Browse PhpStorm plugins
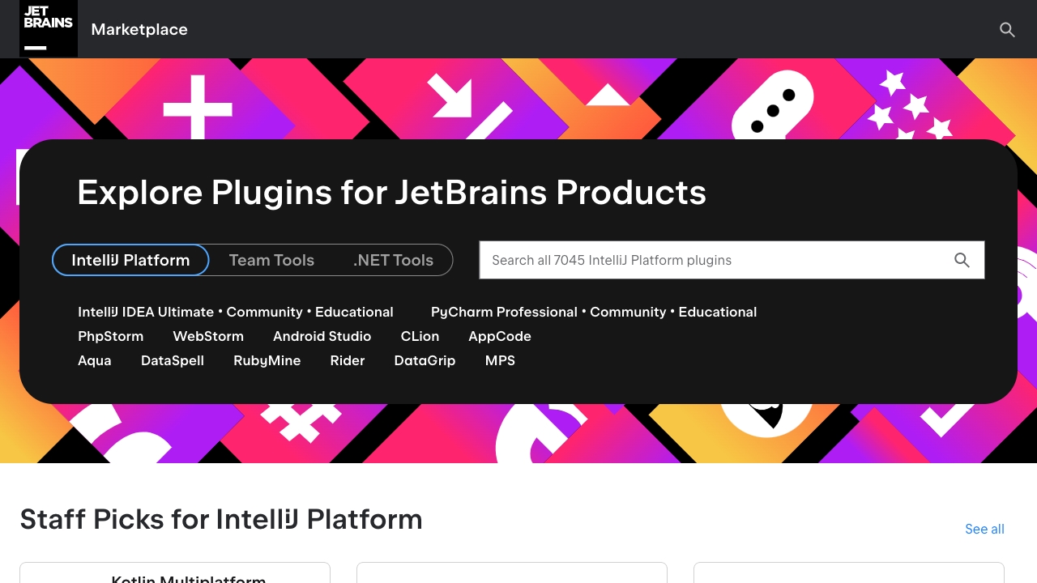The height and width of the screenshot is (583, 1037). [111, 336]
